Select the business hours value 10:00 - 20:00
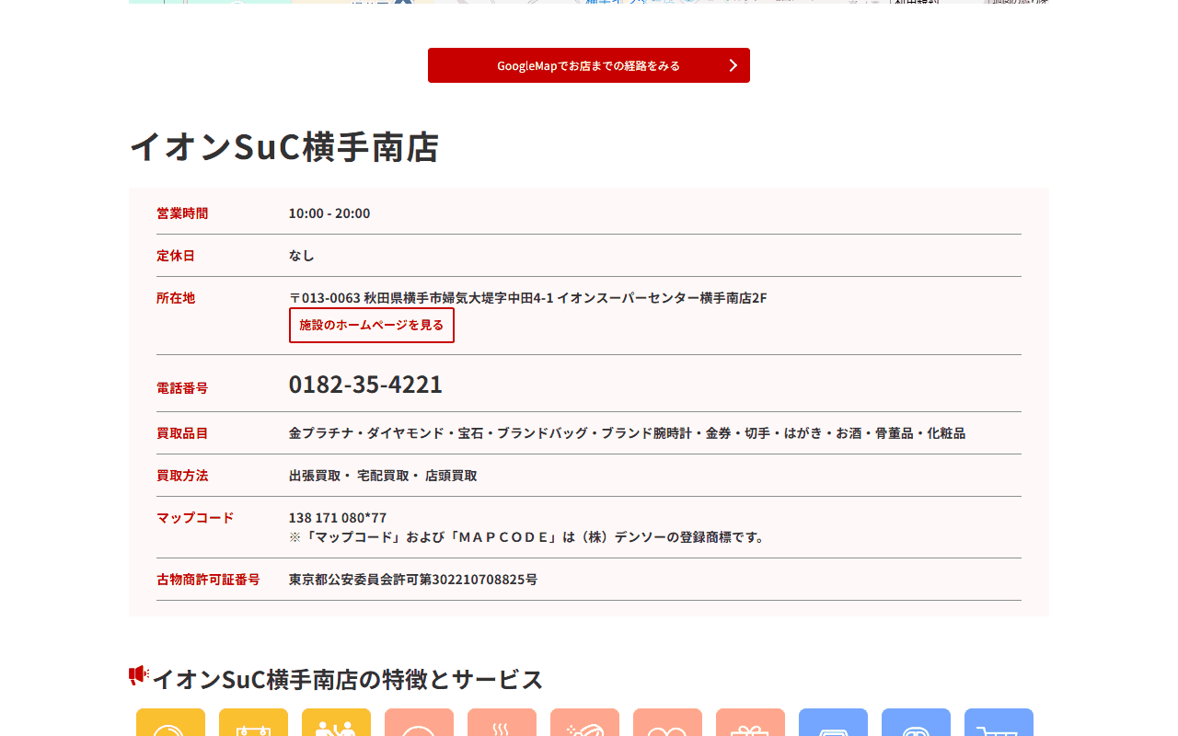Image resolution: width=1178 pixels, height=736 pixels. (x=329, y=213)
